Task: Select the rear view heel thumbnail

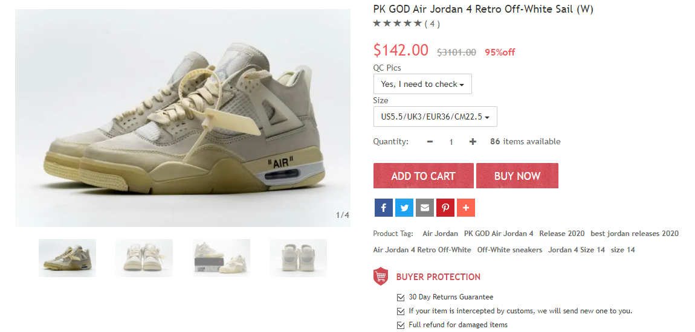Action: coord(299,258)
